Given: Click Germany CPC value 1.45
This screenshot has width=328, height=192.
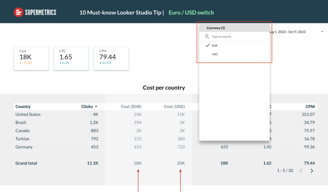Looking at the screenshot, I should pos(267,147).
